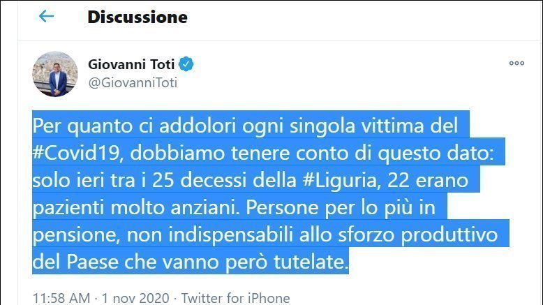Open the three-dot more options menu
Screen dimensions: 543x305
(516, 63)
